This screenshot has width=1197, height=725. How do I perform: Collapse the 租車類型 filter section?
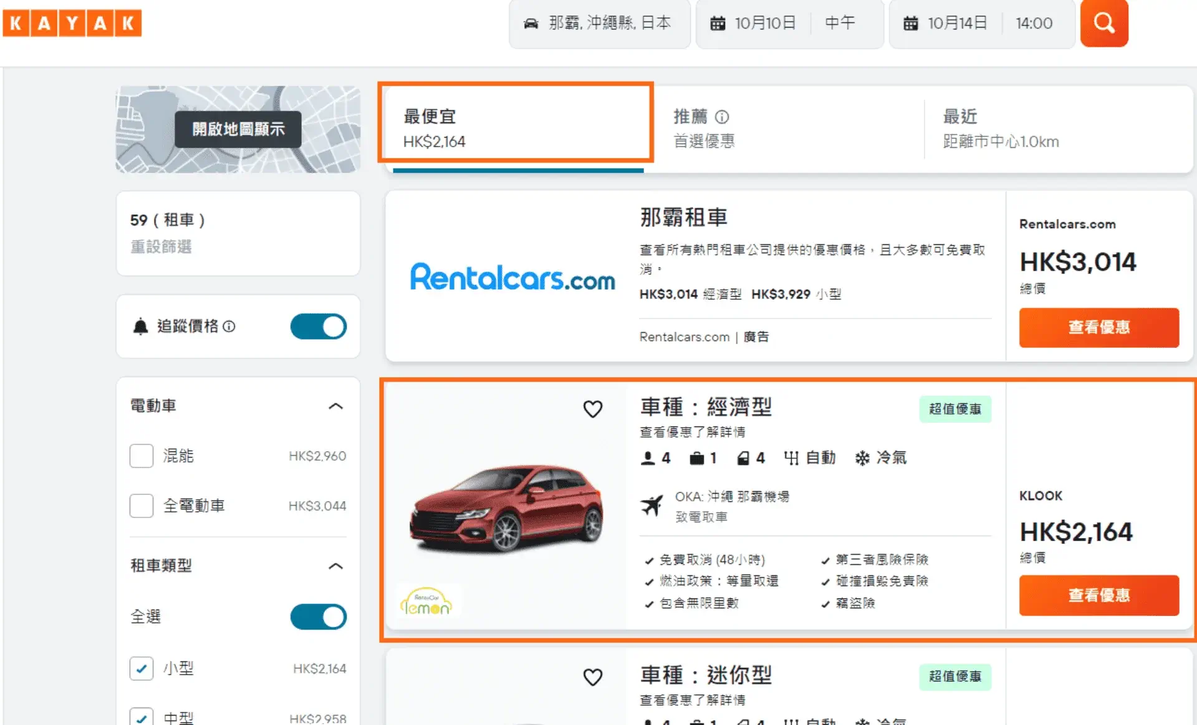335,566
